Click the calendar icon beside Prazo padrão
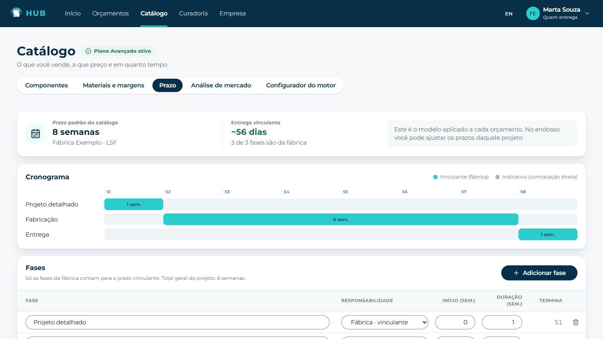603x339 pixels. (36, 134)
